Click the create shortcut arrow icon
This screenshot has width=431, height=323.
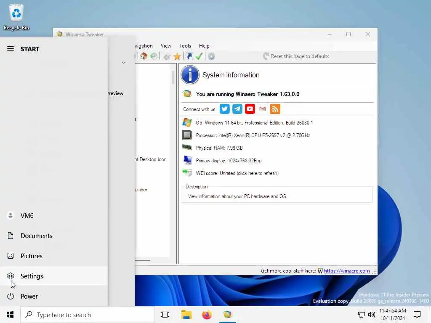coord(189,56)
